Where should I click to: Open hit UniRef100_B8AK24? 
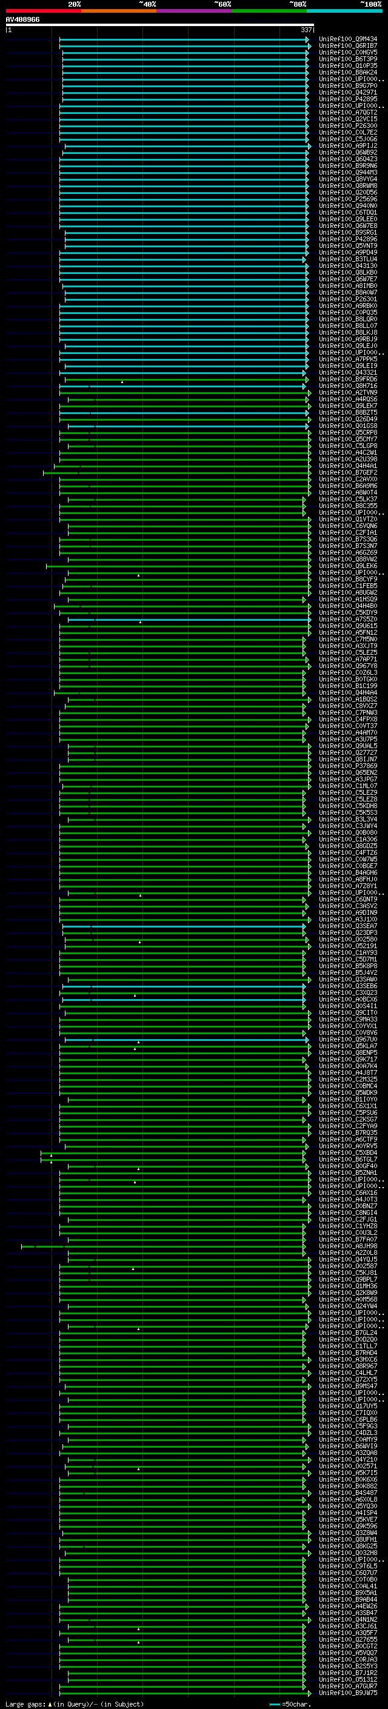click(x=348, y=72)
